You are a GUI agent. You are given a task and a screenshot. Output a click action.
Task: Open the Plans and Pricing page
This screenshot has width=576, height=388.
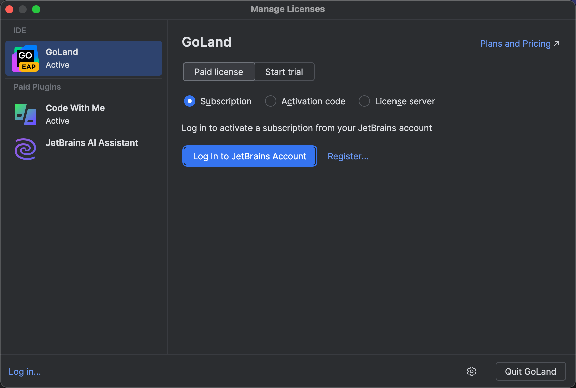point(515,43)
